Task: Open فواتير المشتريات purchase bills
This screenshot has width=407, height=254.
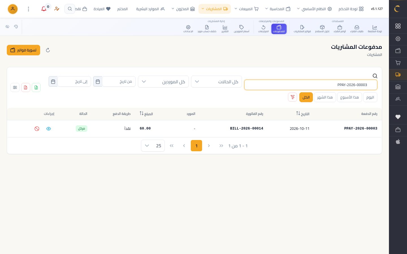Action: [x=302, y=29]
